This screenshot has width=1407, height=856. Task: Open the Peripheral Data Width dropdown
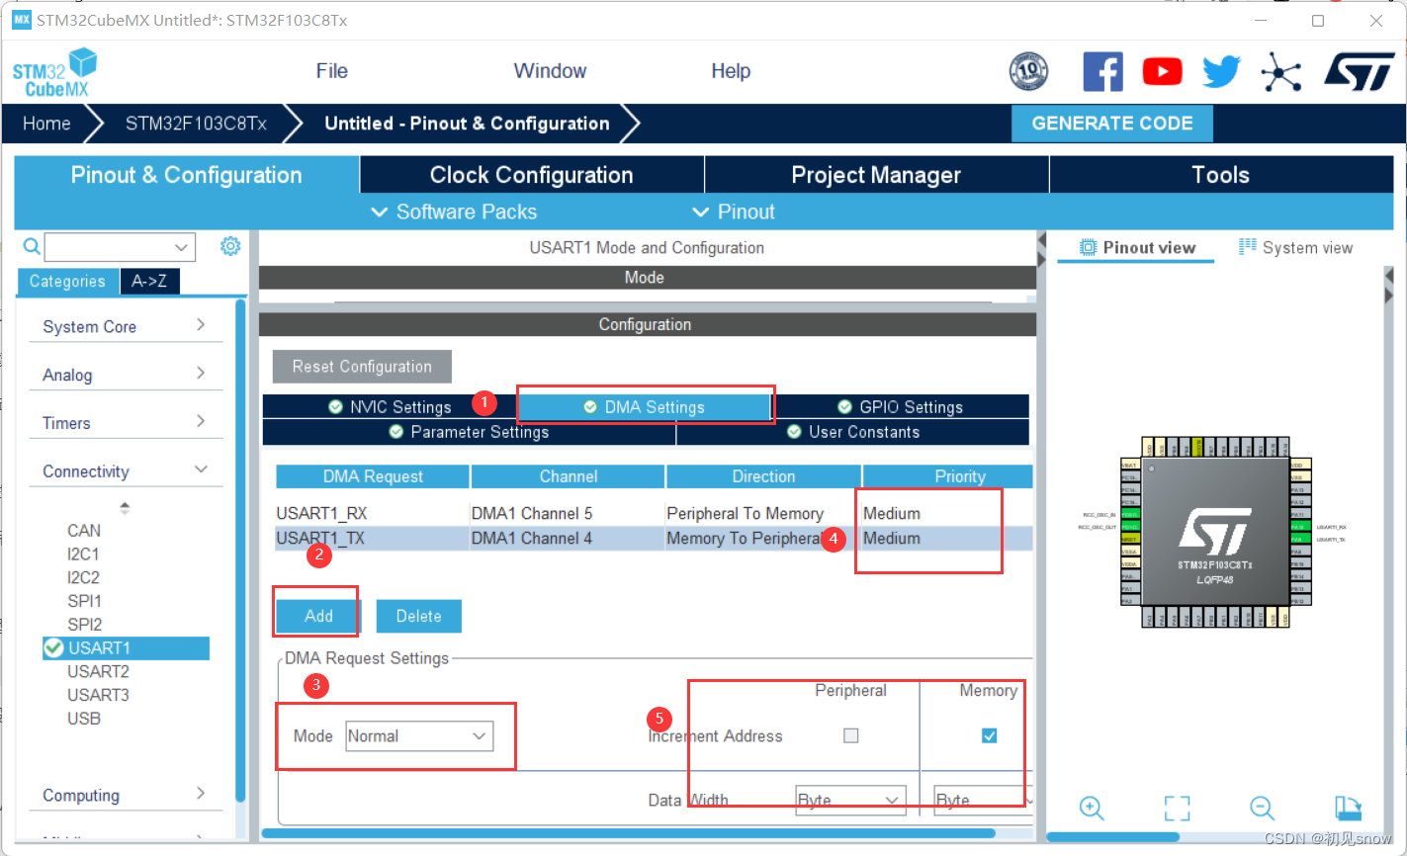point(850,800)
